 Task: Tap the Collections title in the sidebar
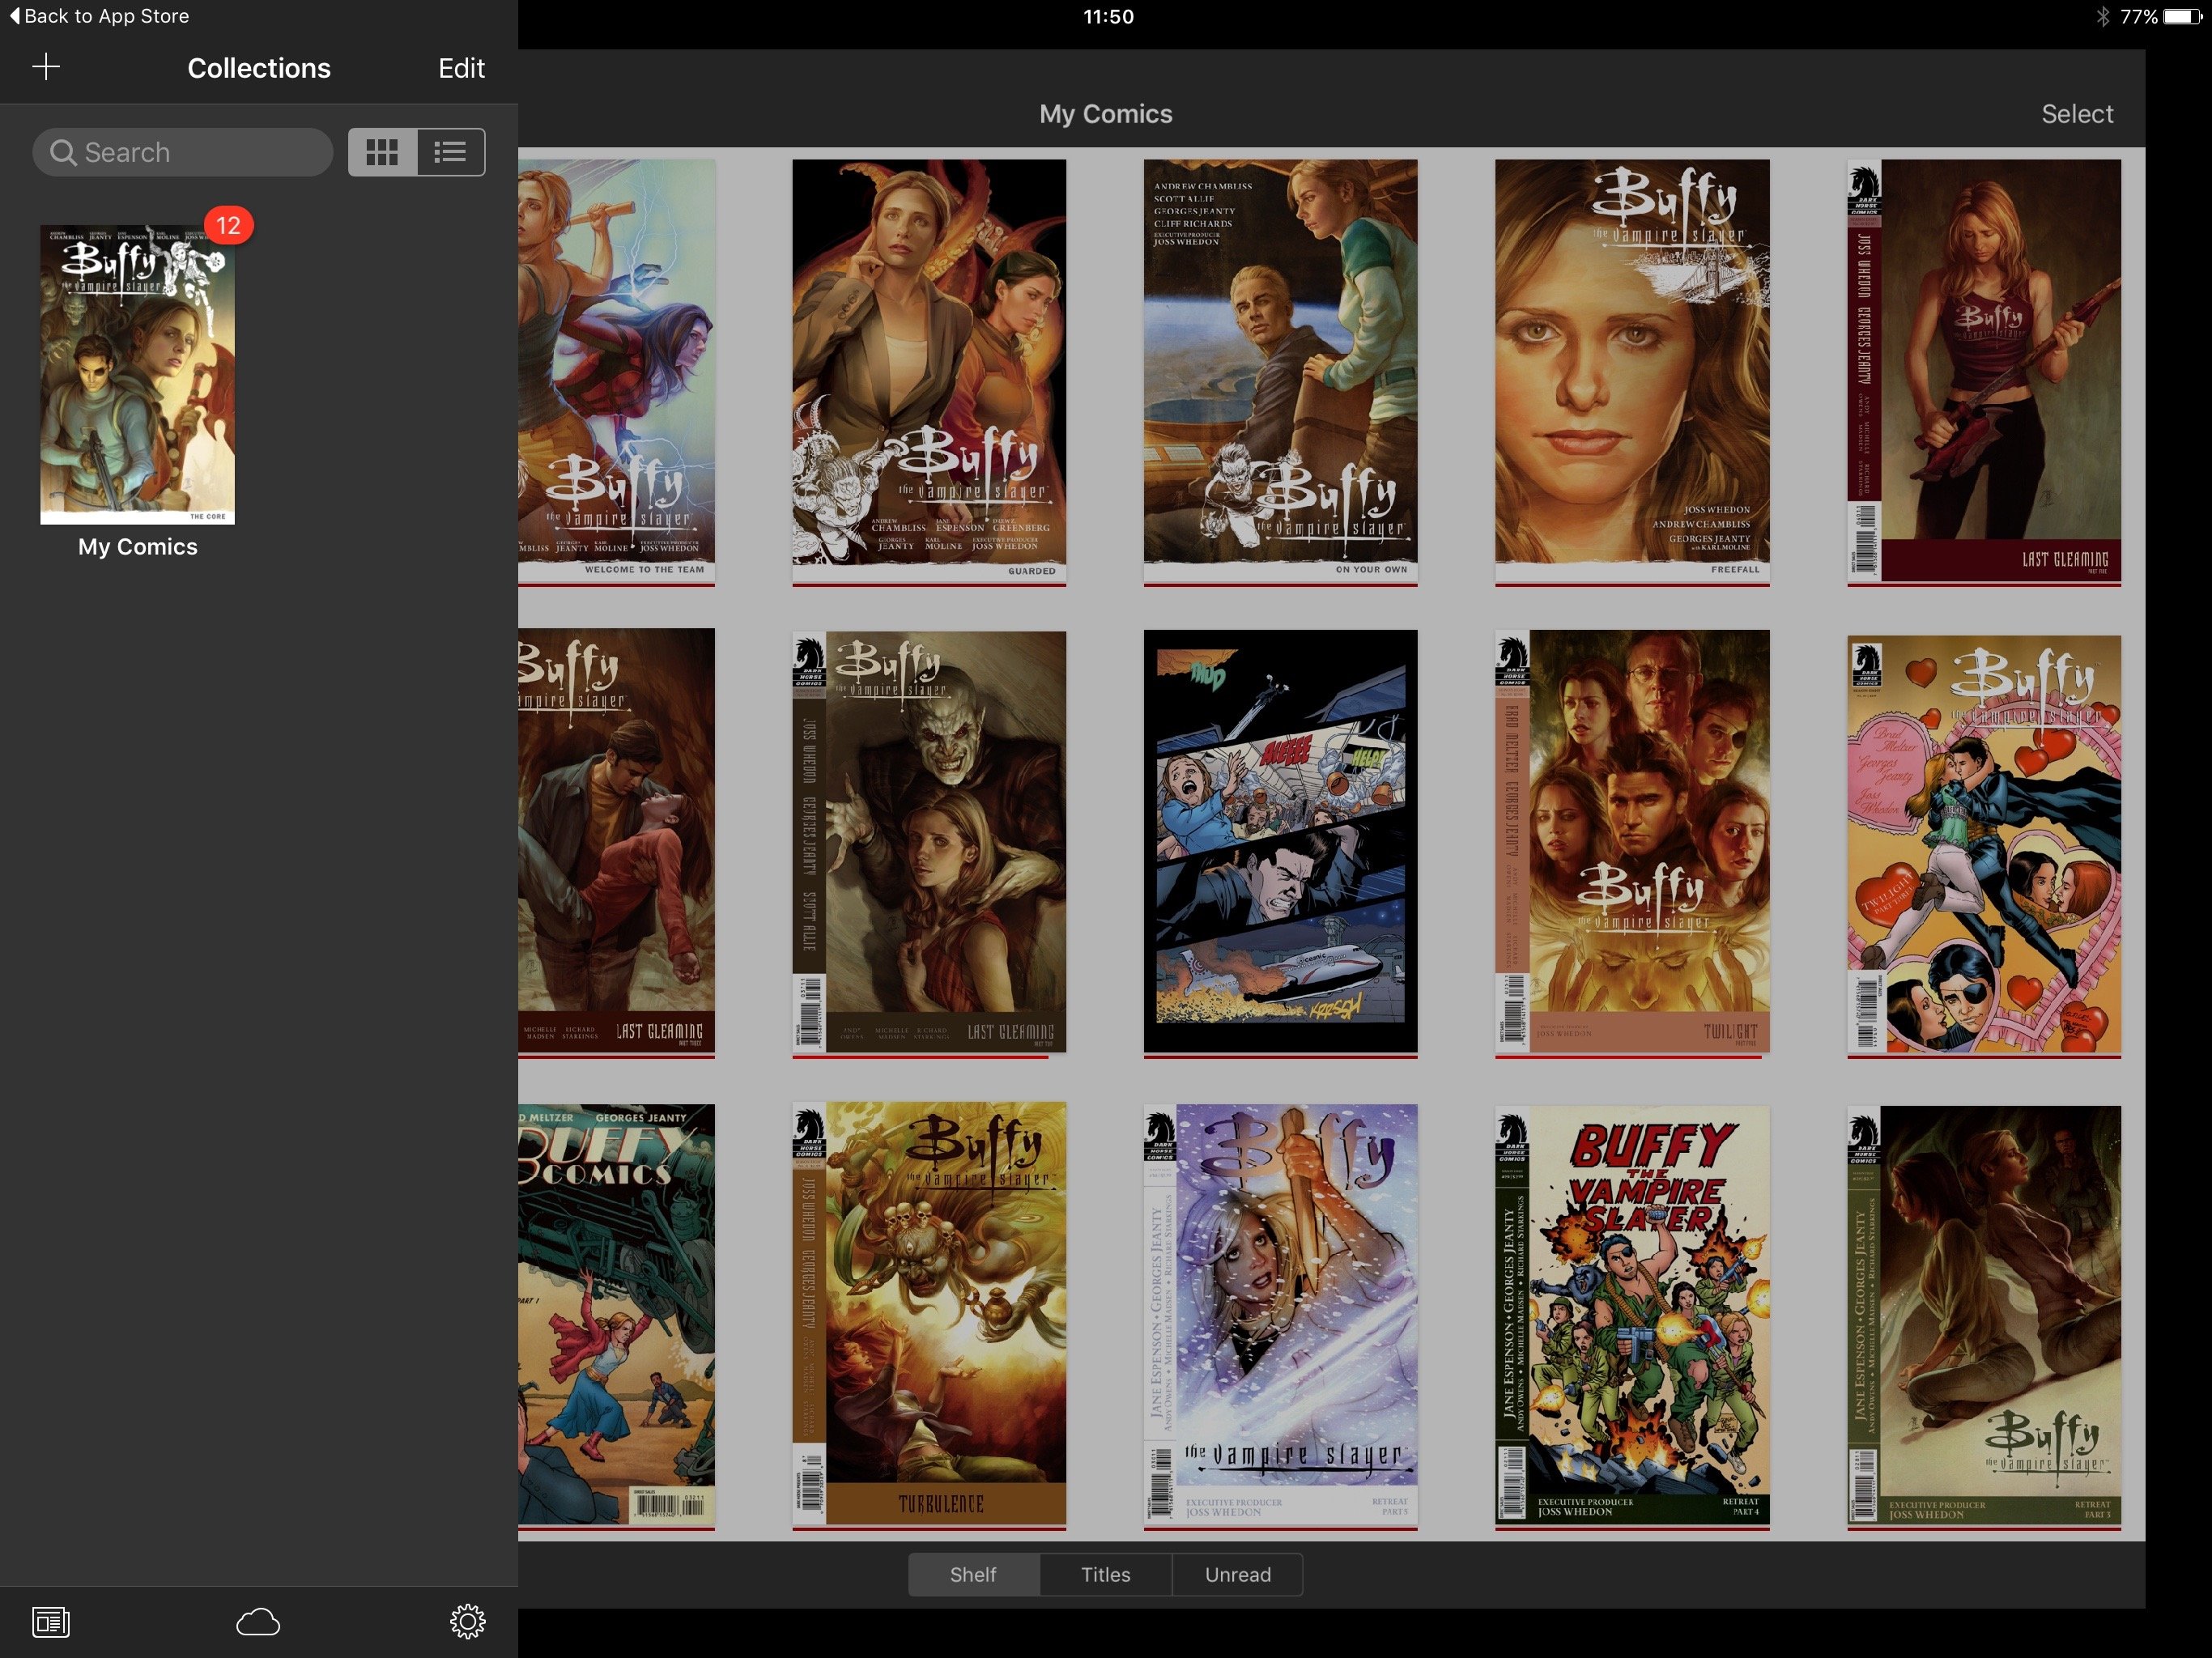259,68
